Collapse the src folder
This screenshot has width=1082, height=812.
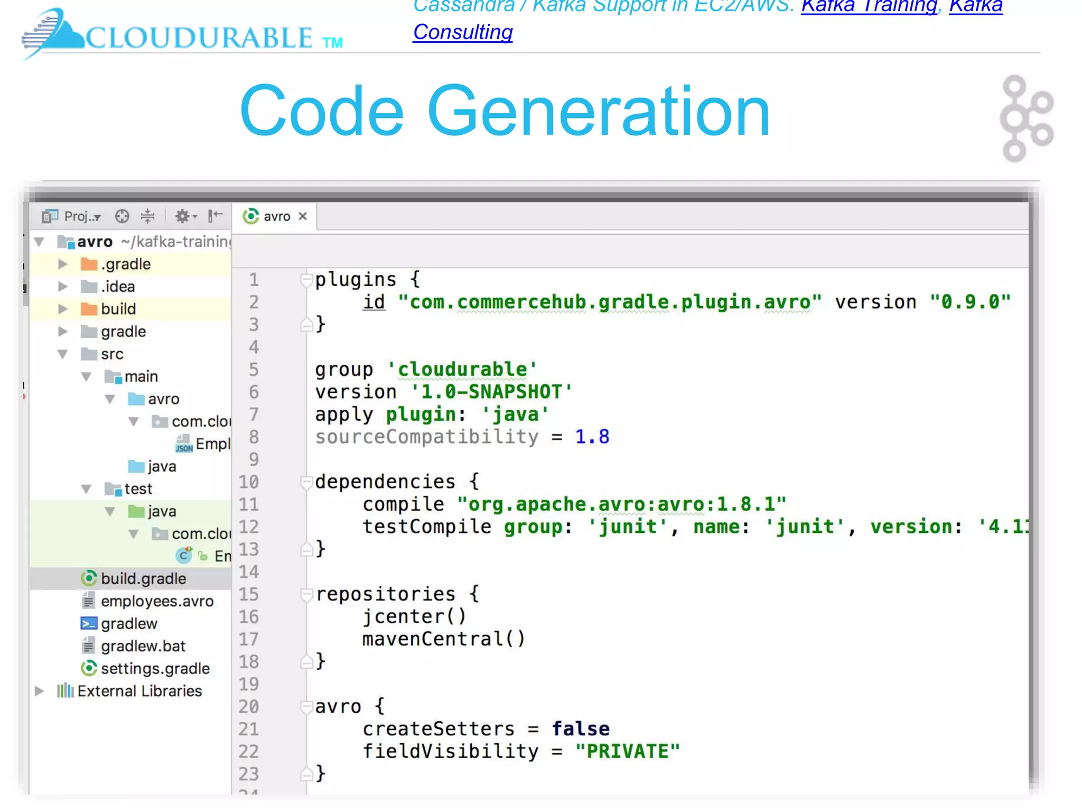(63, 354)
